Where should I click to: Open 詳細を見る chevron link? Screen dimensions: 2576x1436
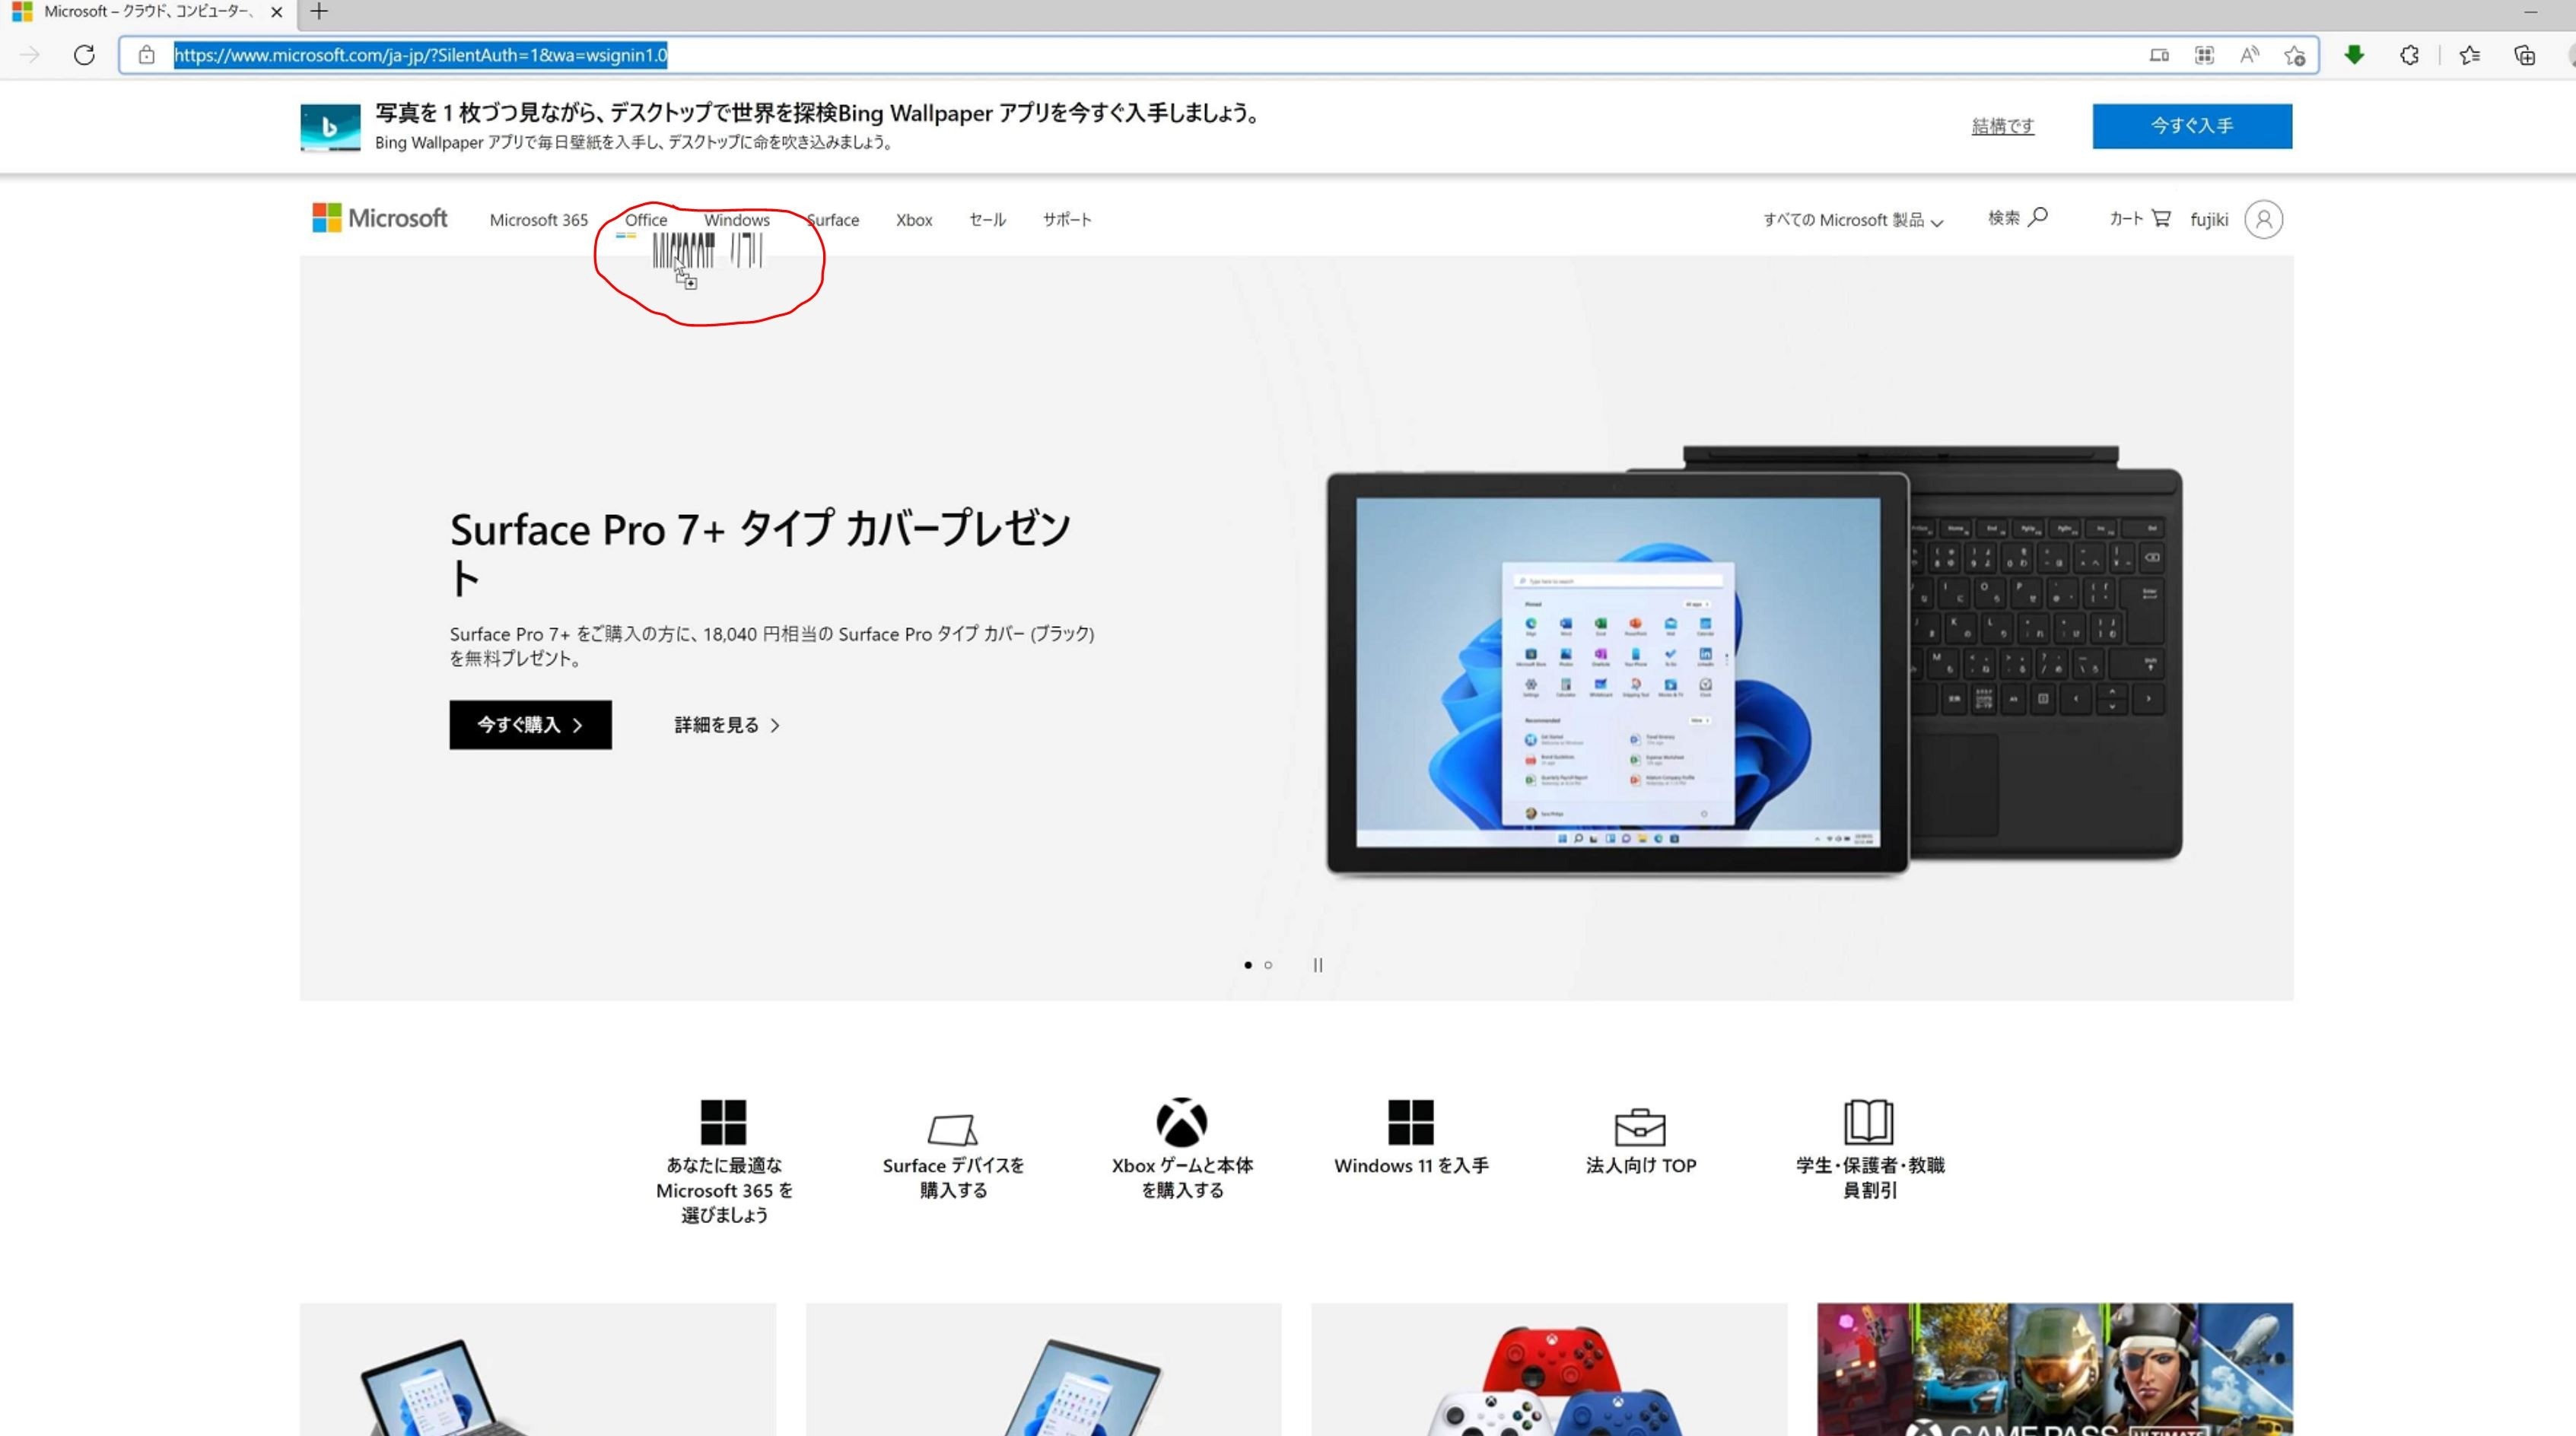tap(727, 725)
